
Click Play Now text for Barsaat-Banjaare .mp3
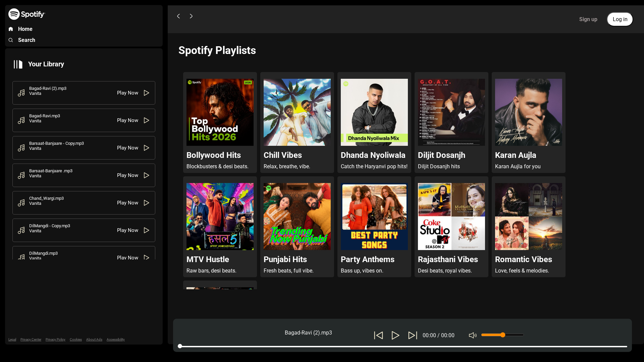coord(127,175)
